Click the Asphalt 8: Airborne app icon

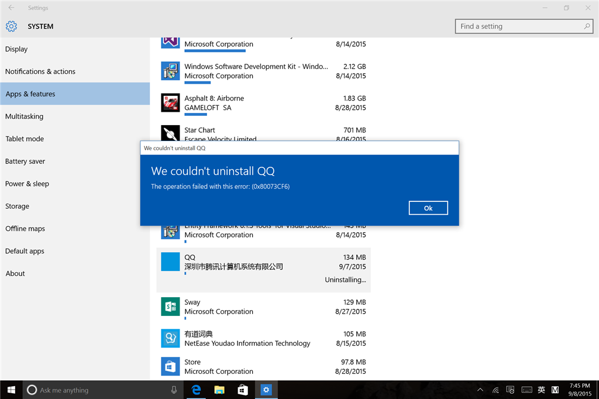(170, 103)
